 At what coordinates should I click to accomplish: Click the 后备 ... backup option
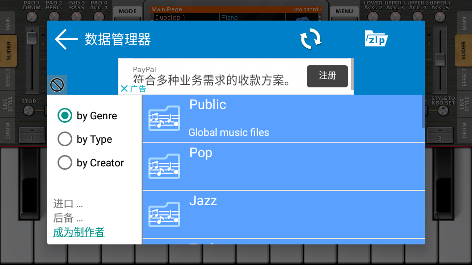click(x=68, y=218)
